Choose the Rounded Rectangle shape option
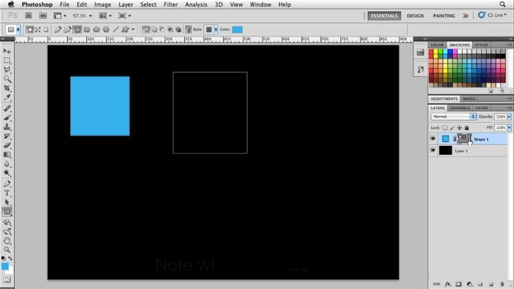 pyautogui.click(x=87, y=30)
